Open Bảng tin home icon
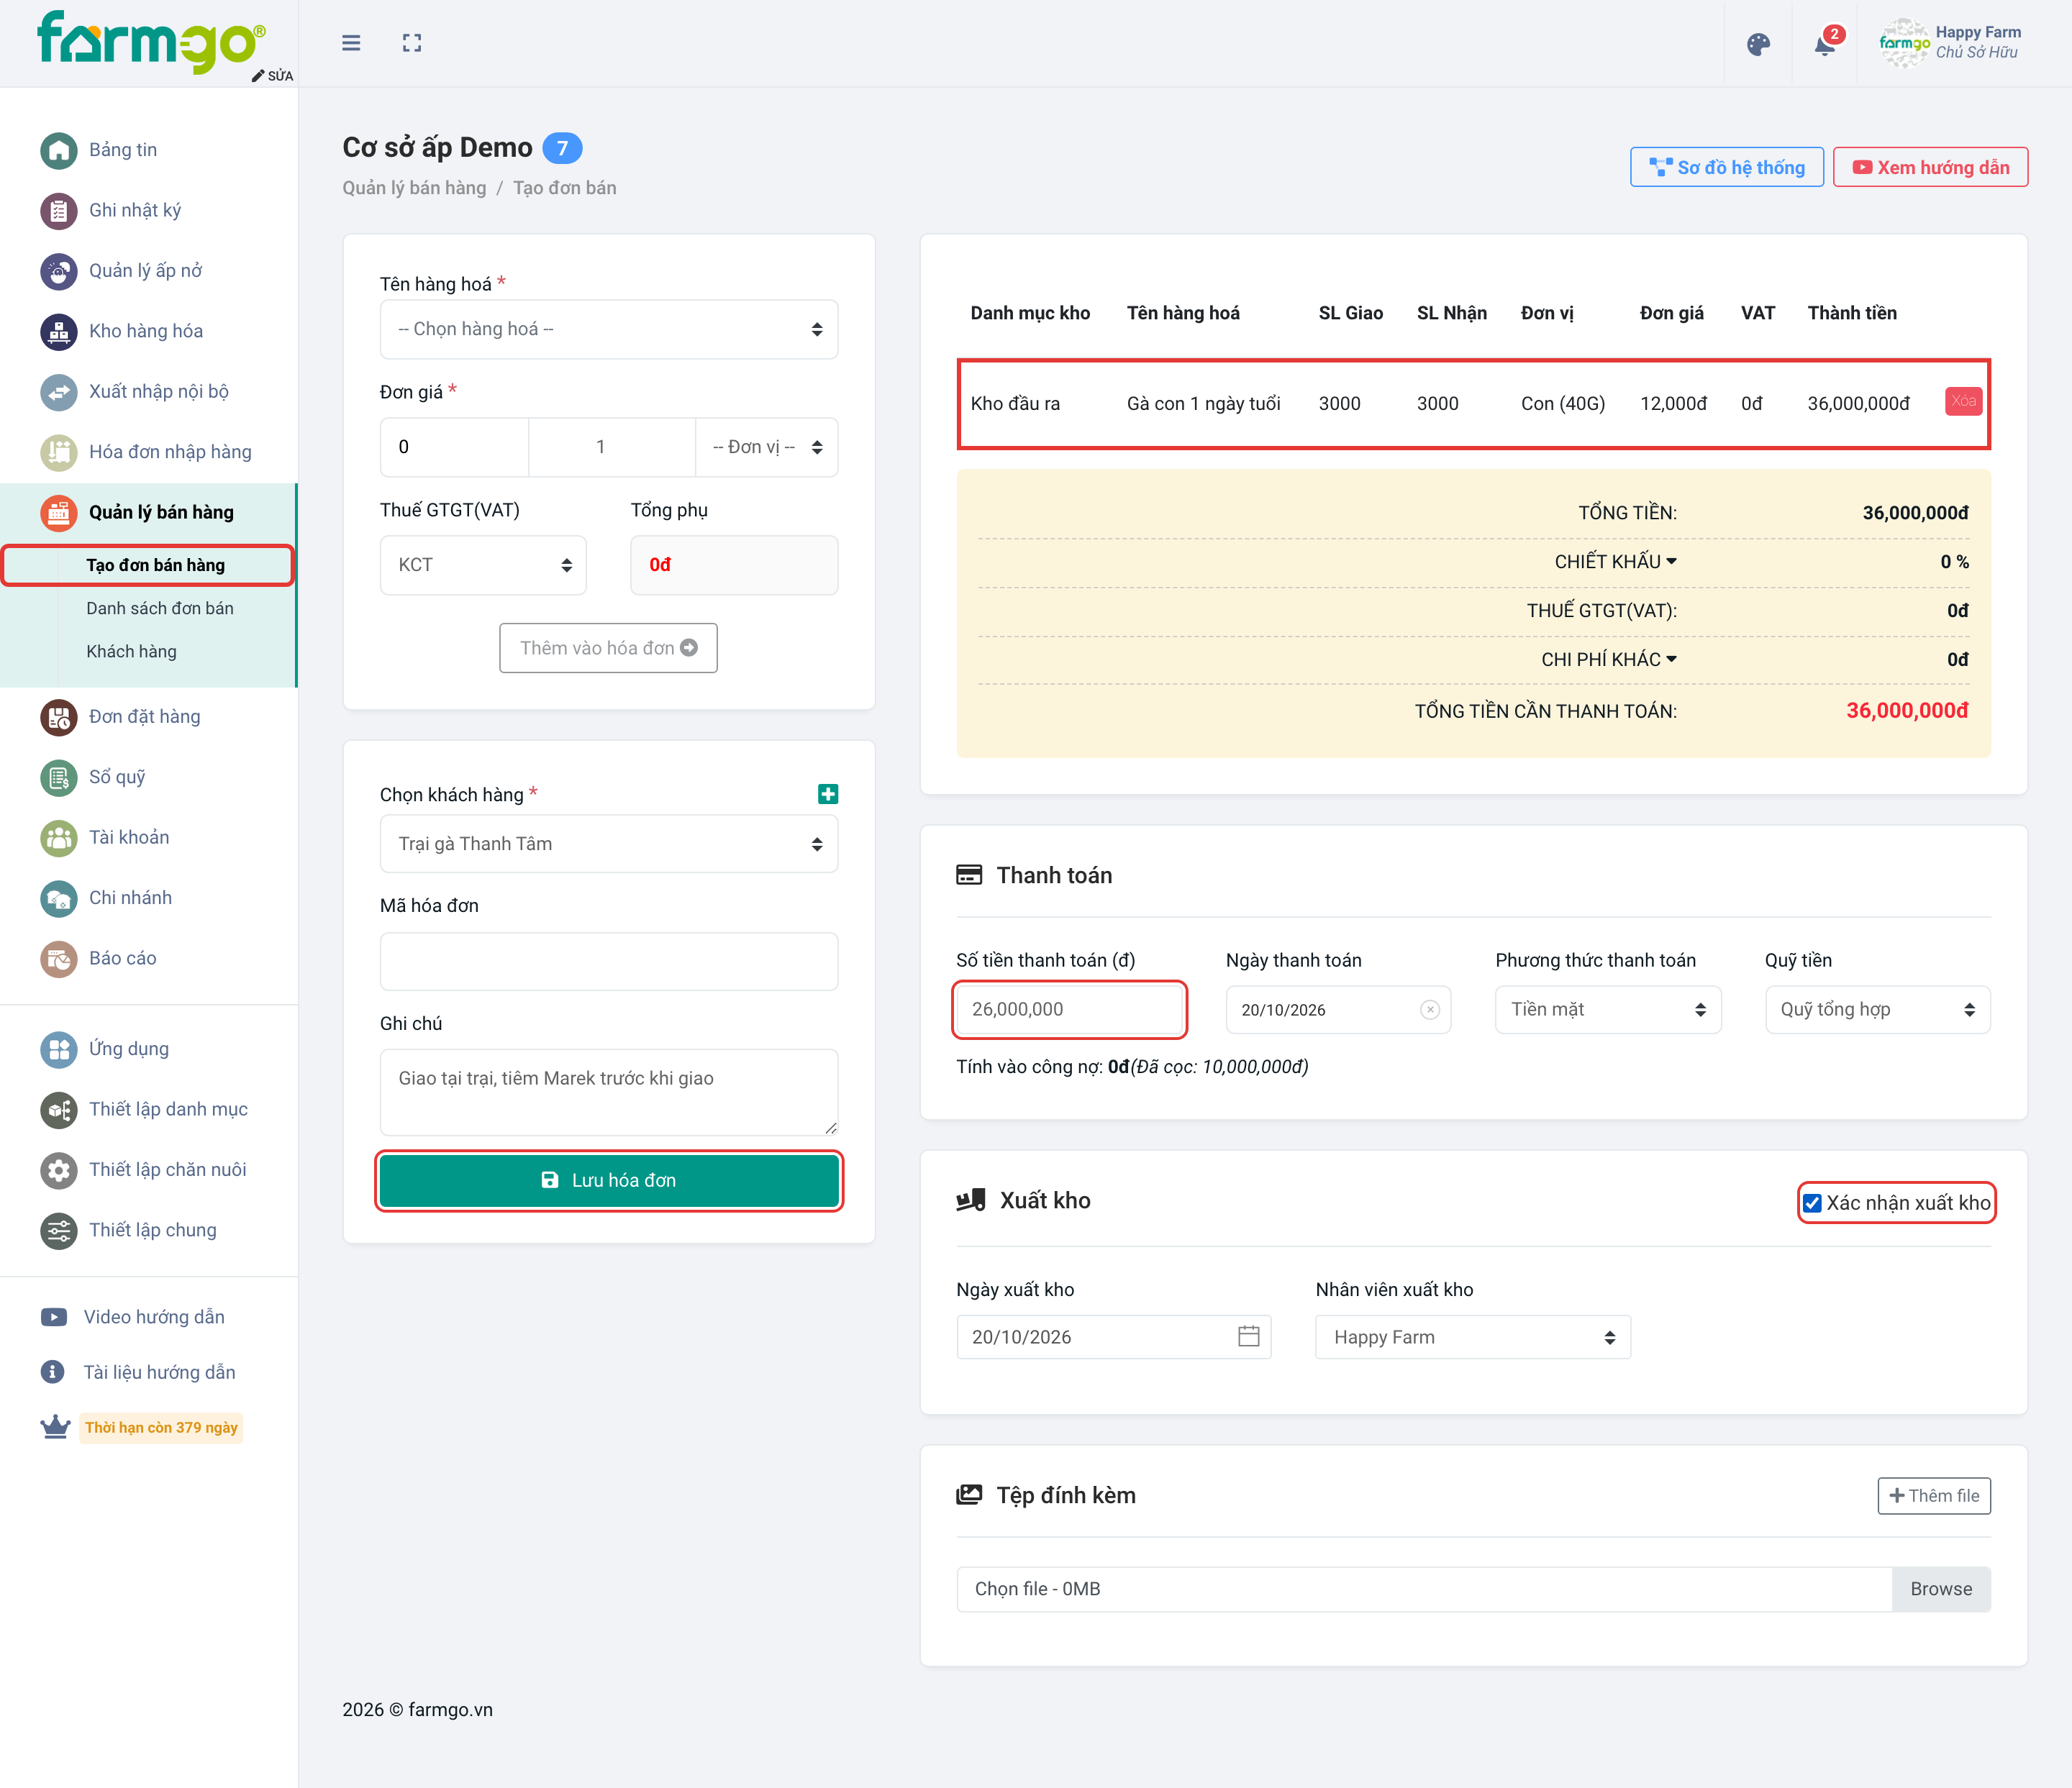 click(59, 151)
